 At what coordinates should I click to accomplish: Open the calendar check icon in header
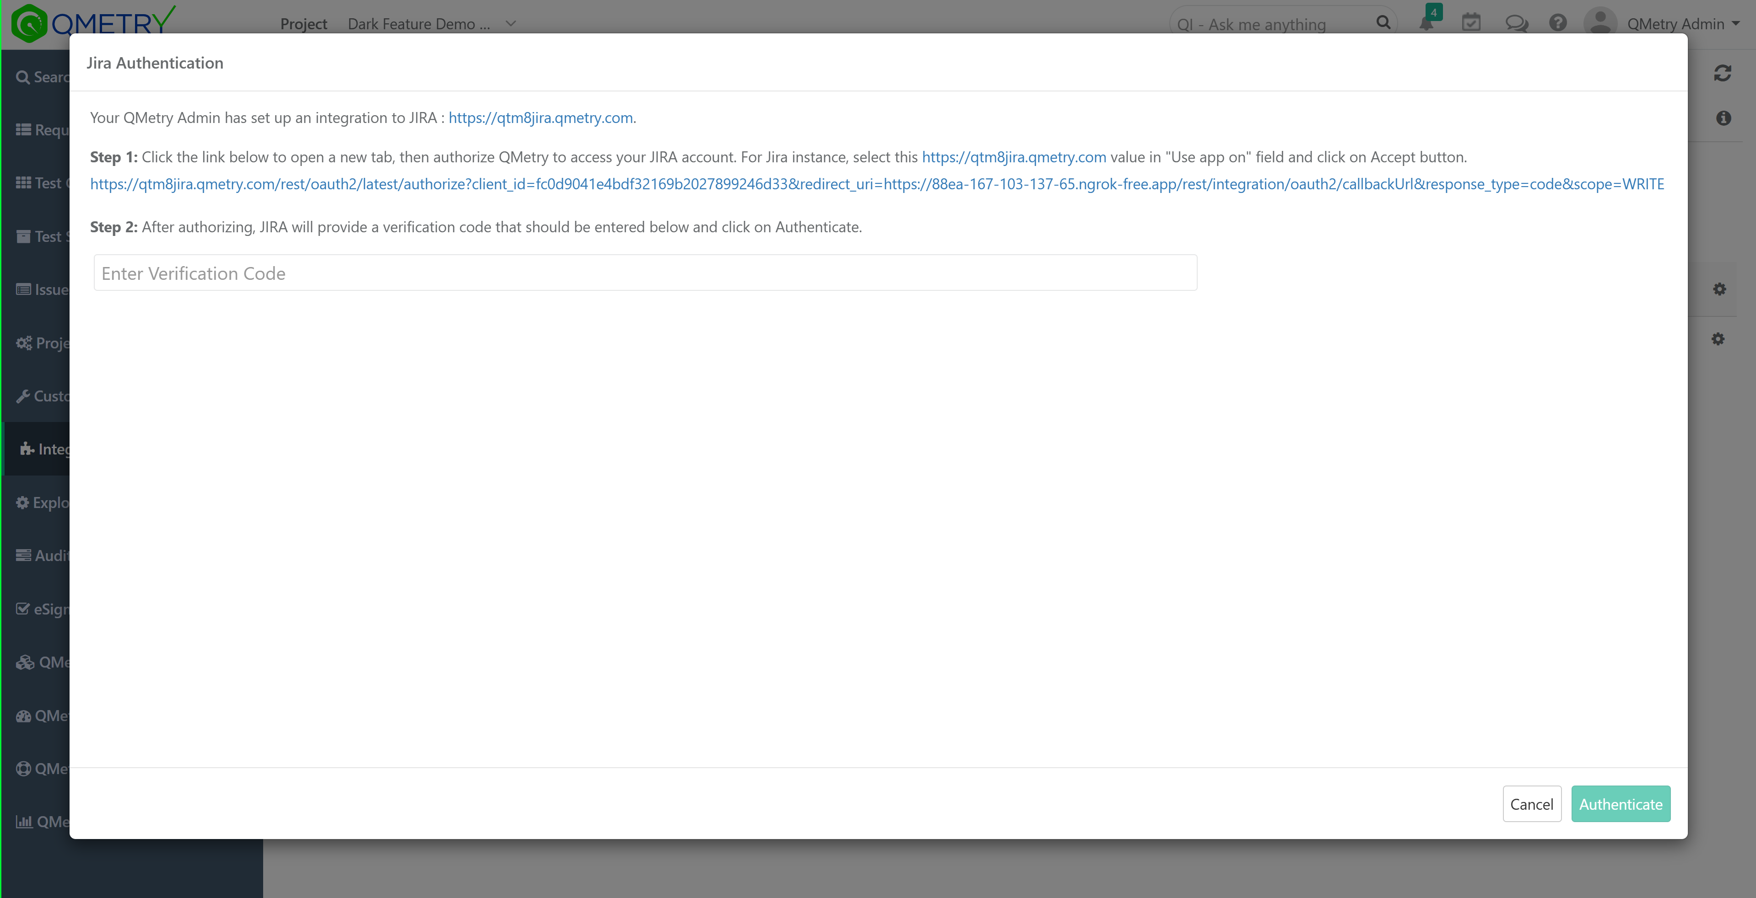[x=1471, y=22]
